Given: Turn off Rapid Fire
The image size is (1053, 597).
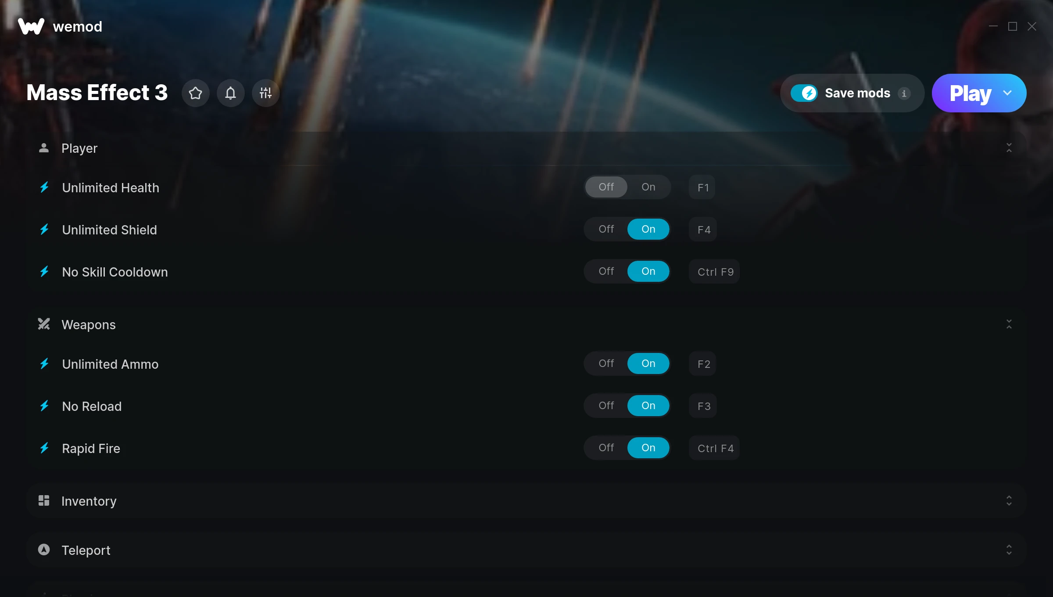Looking at the screenshot, I should click(606, 448).
